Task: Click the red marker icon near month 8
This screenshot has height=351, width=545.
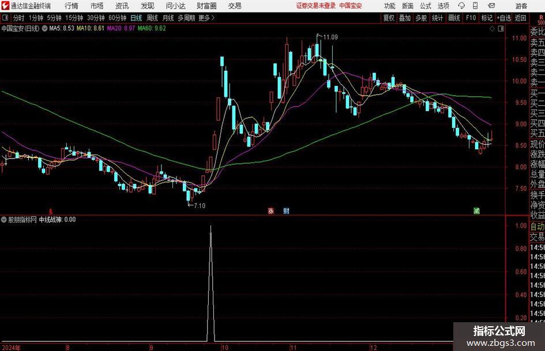Action: coord(50,212)
